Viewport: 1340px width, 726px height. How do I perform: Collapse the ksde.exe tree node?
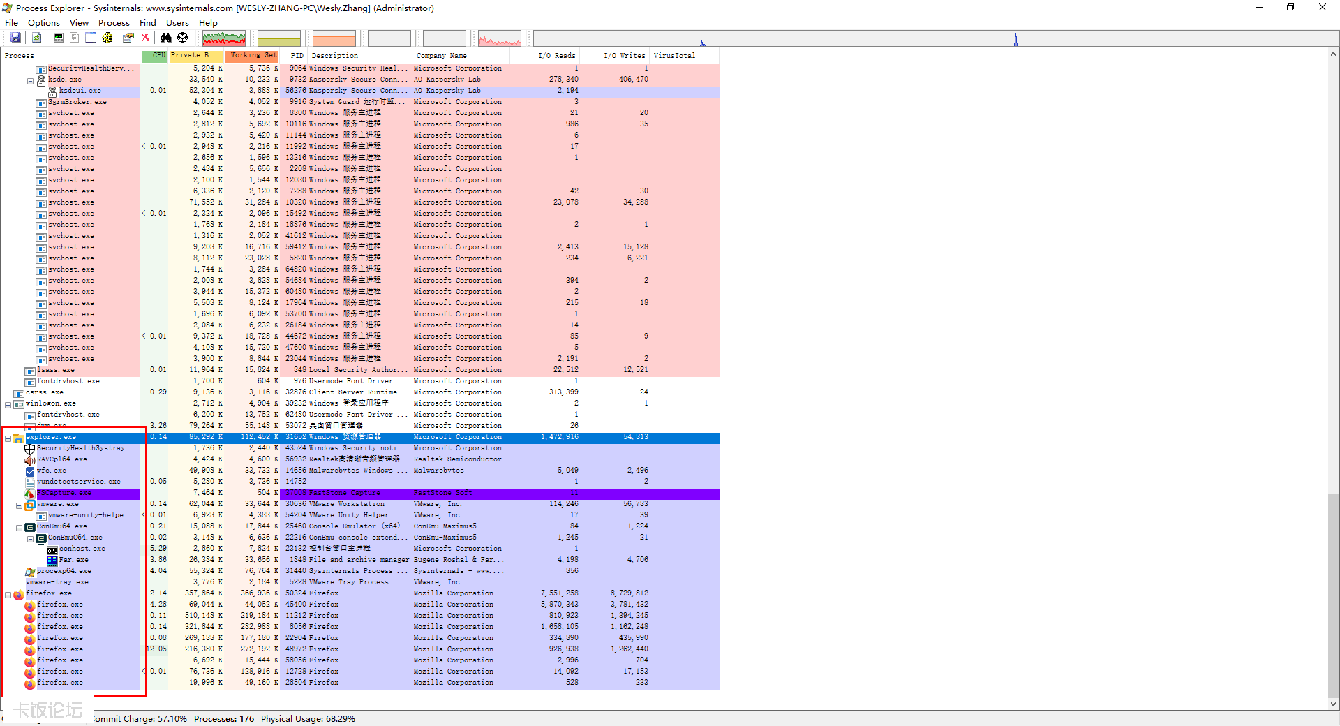click(31, 81)
